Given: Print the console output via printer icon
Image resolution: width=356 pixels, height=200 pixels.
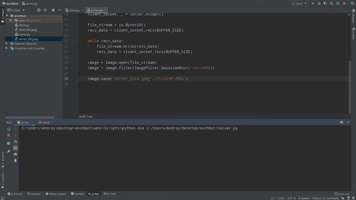Looking at the screenshot, I should click(x=16, y=154).
